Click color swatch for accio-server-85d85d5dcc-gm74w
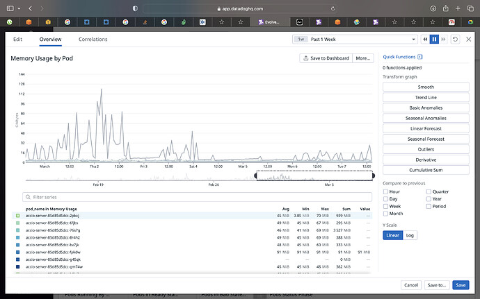Screen dimensions: 480x299 pos(18,267)
